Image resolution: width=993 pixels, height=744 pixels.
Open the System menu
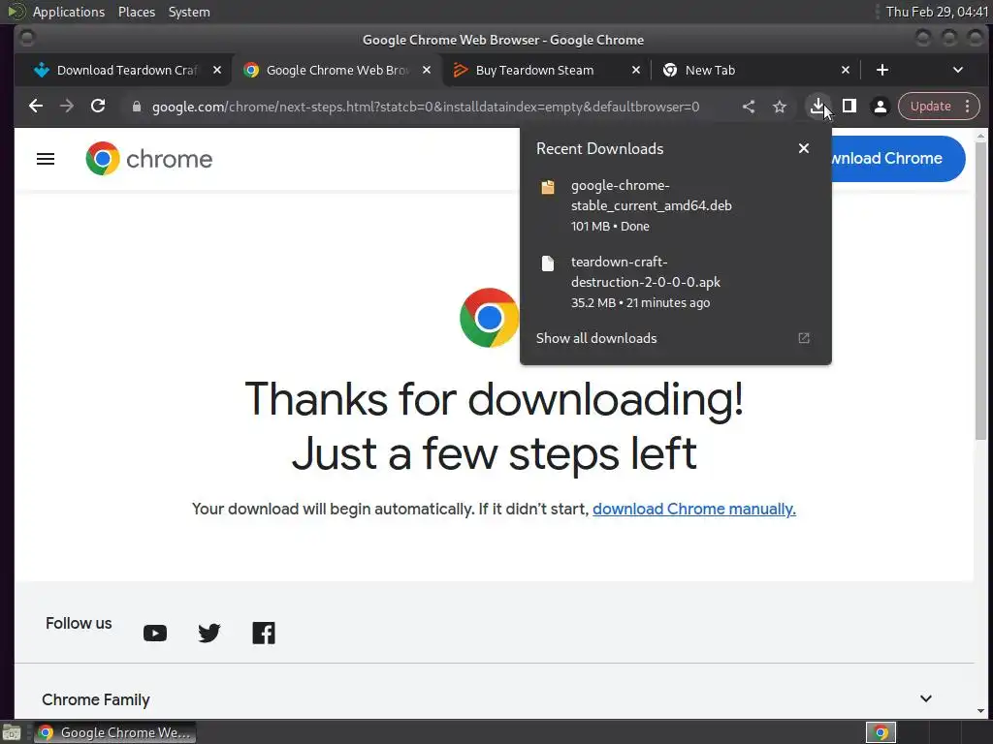(189, 12)
